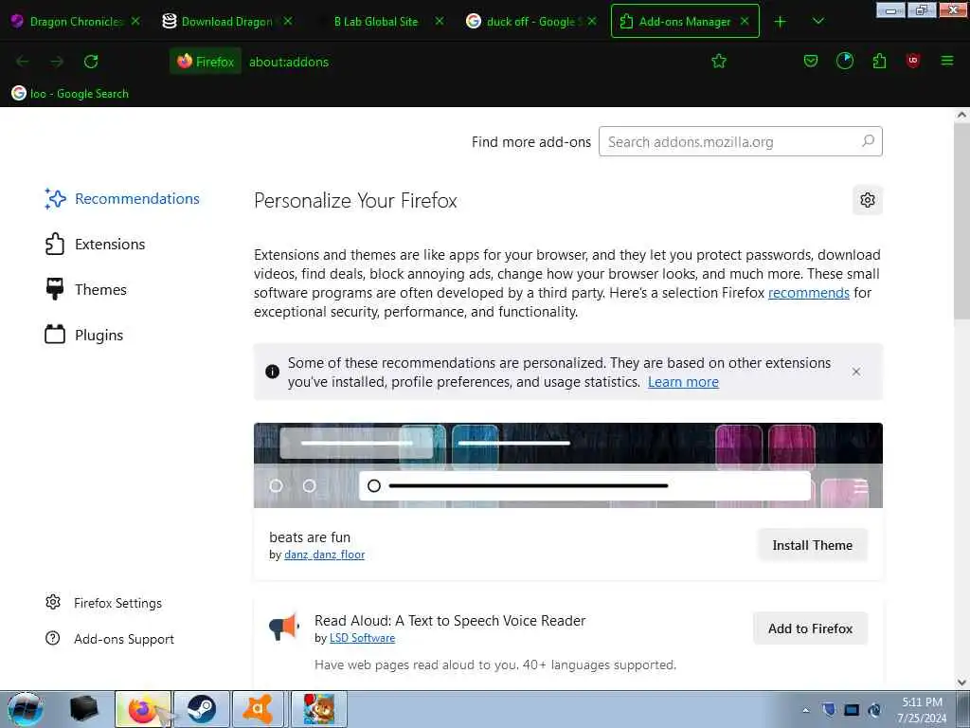Open the add-ons tools gear menu
This screenshot has height=728, width=970.
click(868, 200)
